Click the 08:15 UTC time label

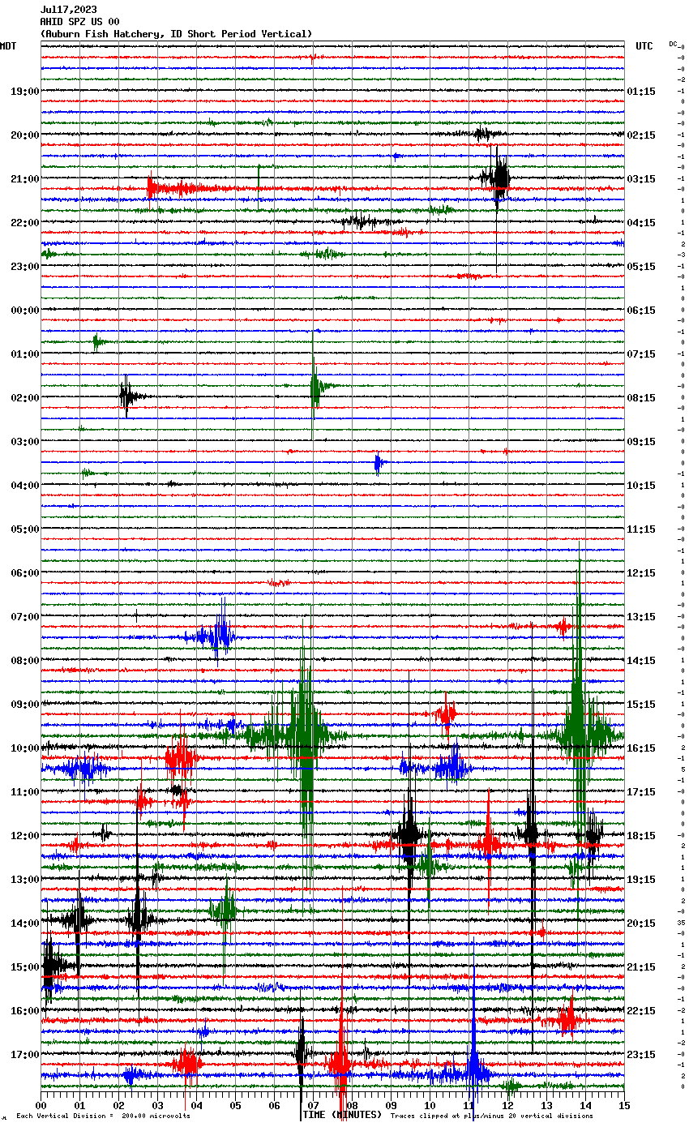click(641, 398)
